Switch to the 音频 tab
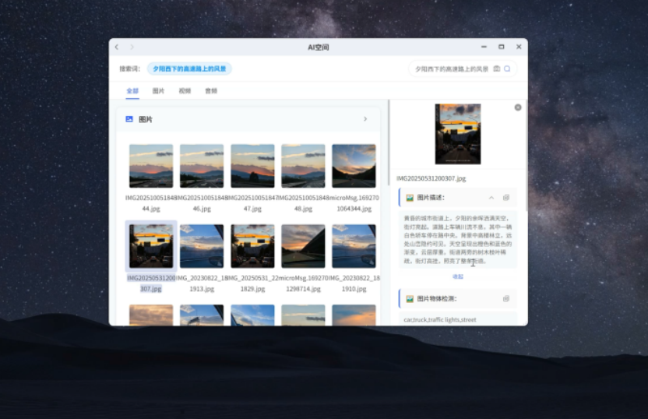Screen dimensions: 648x419 tap(211, 91)
